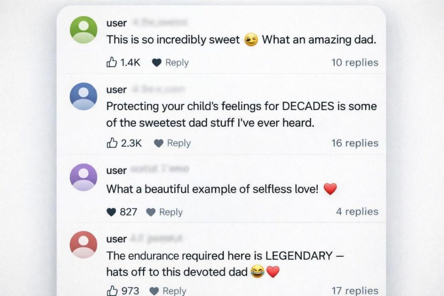
Task: Toggle thumbs-up on the 2.3K likes comment
Action: [x=111, y=143]
